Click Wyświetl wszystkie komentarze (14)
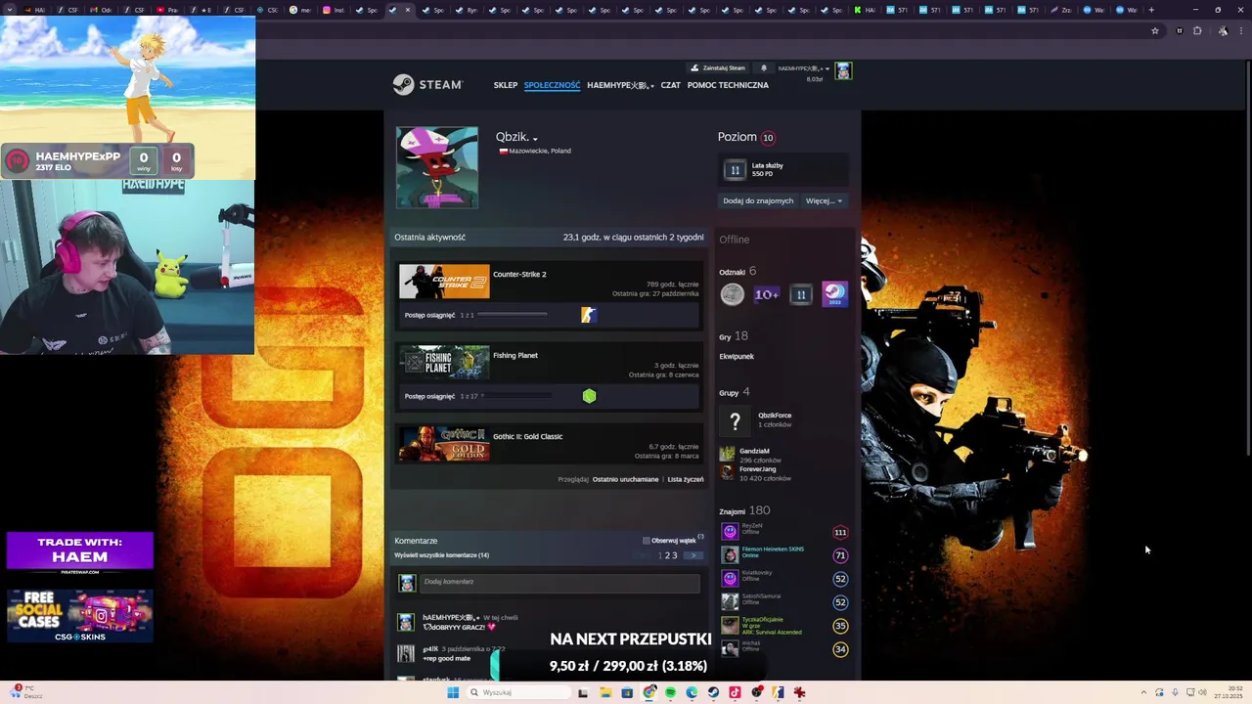The width and height of the screenshot is (1252, 704). [442, 555]
